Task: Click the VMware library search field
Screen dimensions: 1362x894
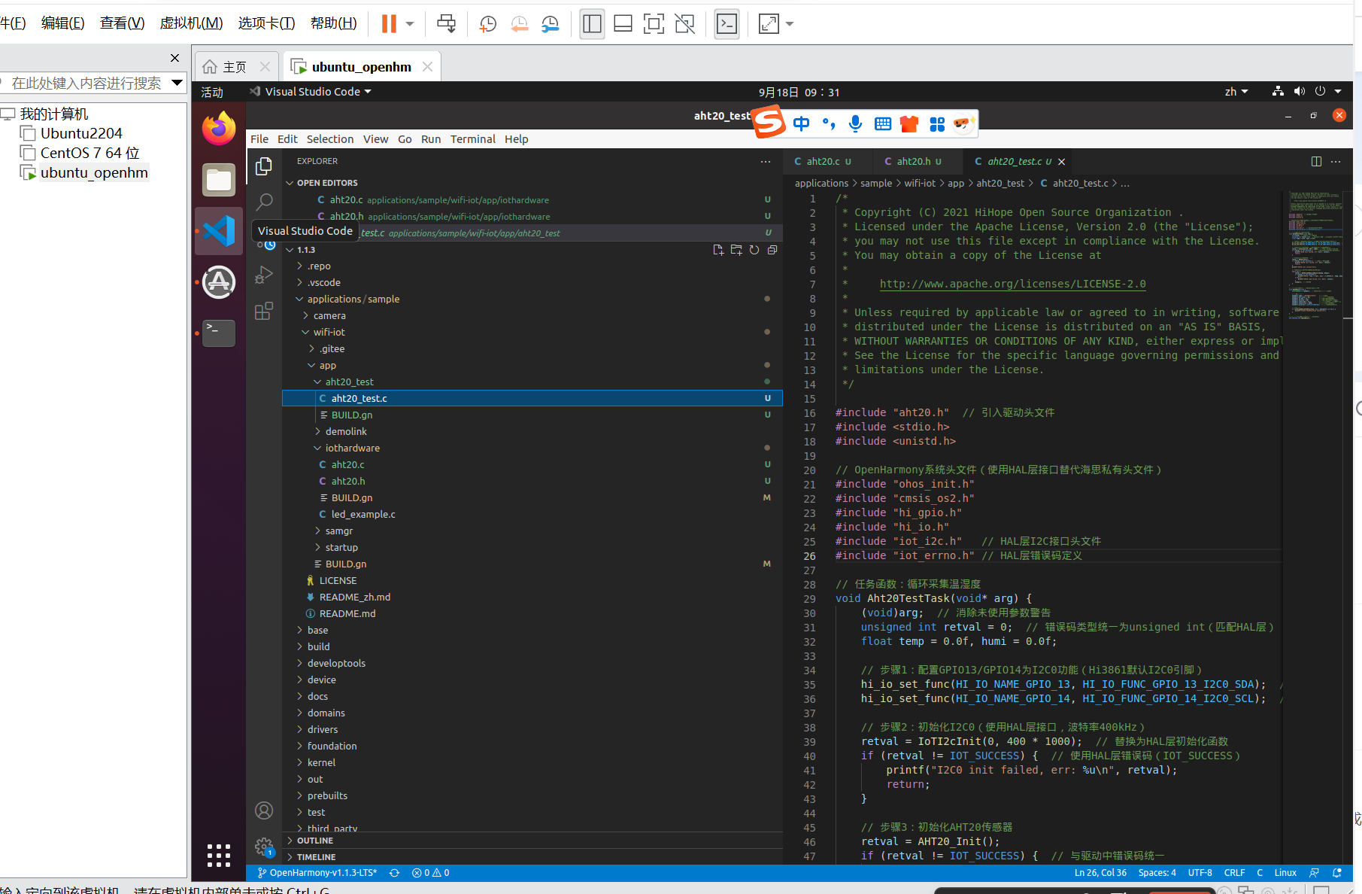Action: tap(86, 83)
